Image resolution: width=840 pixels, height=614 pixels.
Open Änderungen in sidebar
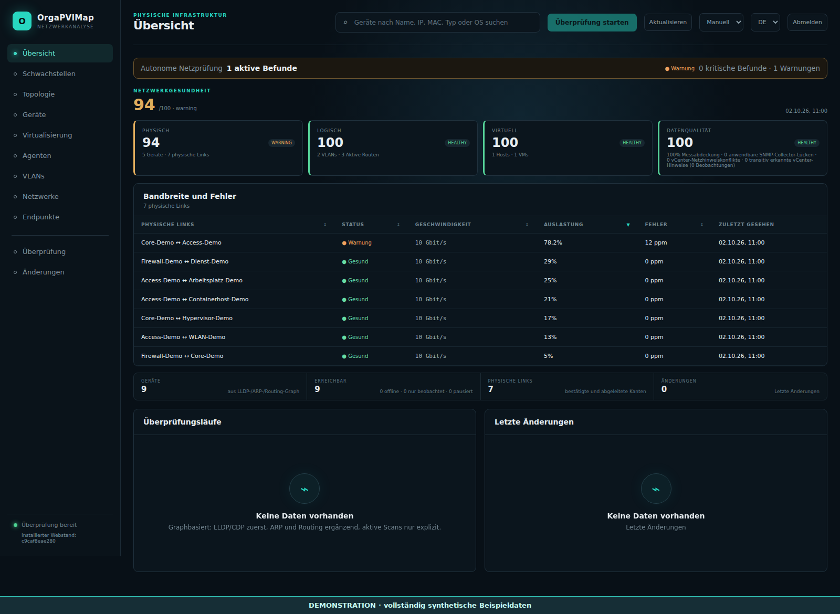[x=60, y=272]
